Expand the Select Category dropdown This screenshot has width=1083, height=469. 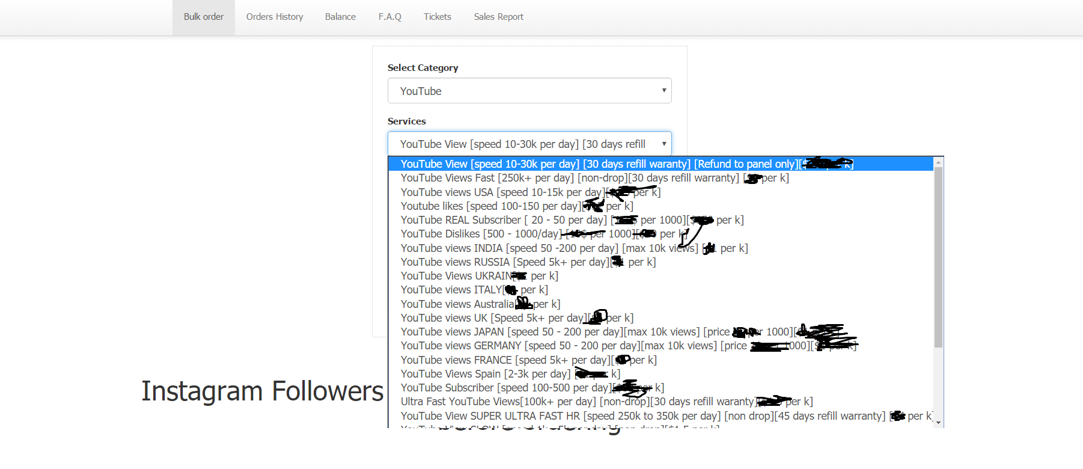pyautogui.click(x=529, y=91)
